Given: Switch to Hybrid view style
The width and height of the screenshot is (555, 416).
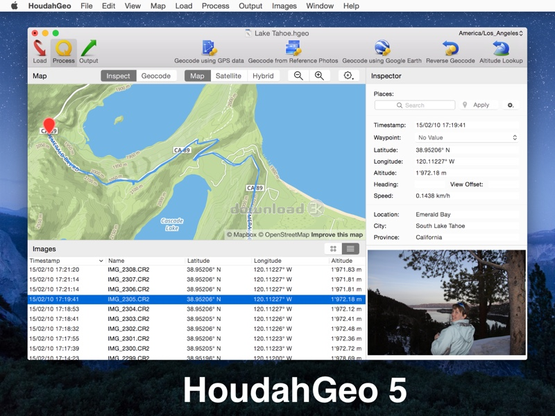Looking at the screenshot, I should 263,76.
